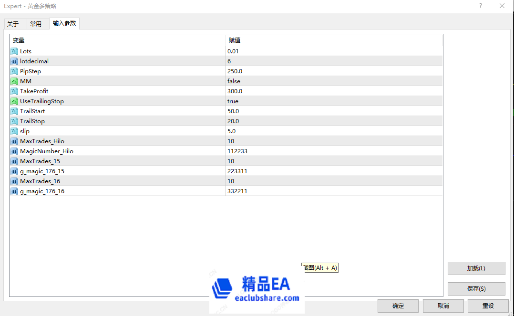The image size is (514, 316).
Task: Select the MaxTrades_Hilo variable name
Action: (42, 141)
